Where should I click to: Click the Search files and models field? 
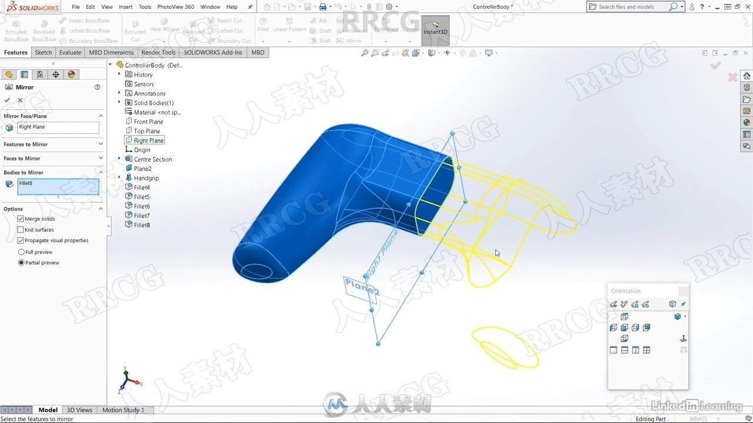(x=632, y=7)
